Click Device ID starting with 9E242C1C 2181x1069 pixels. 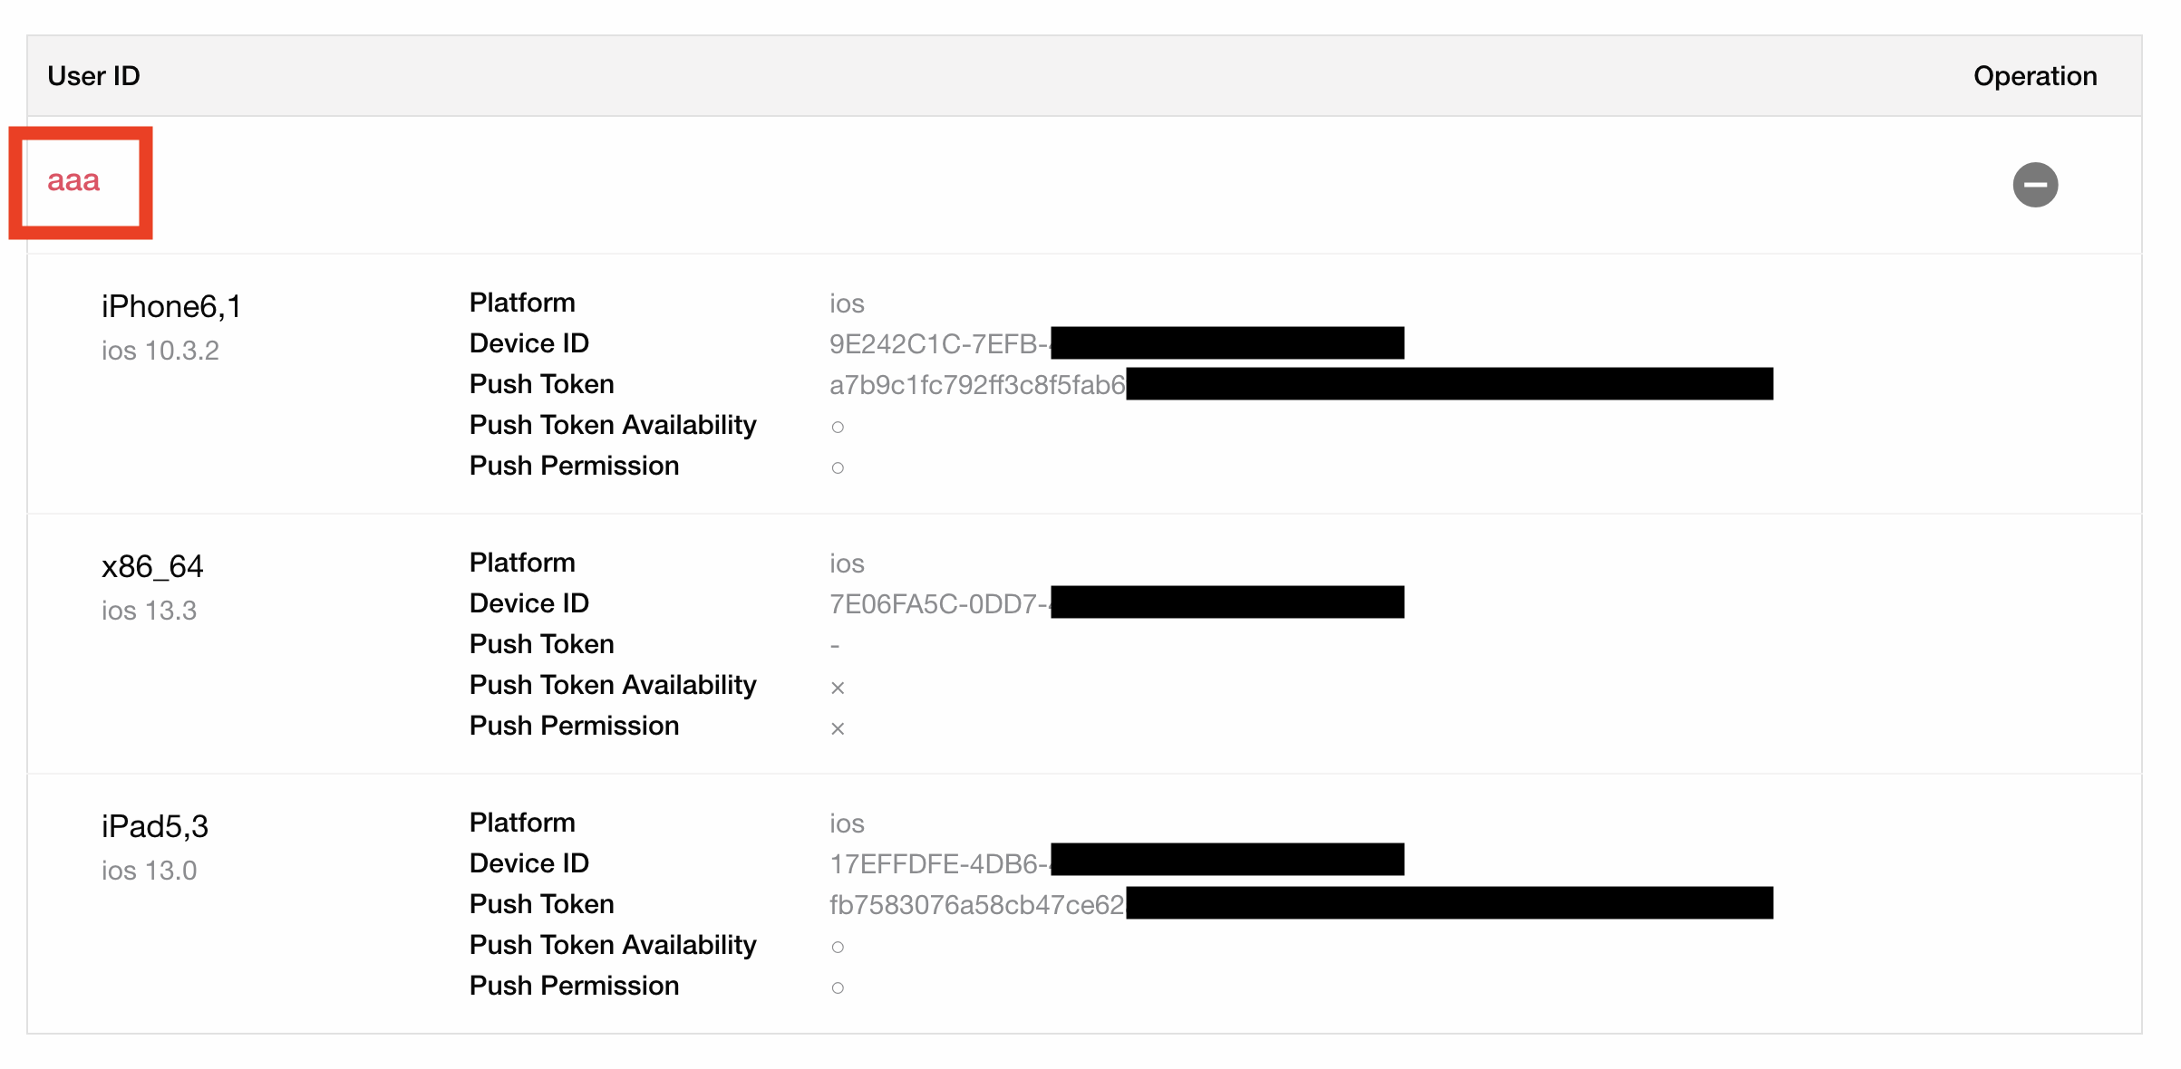[x=1117, y=343]
